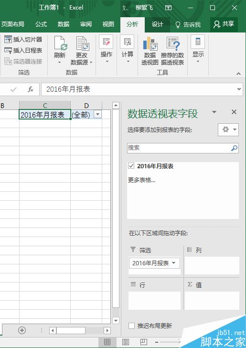
Task: Open PivotTable Fields pane options arrow
Action: point(214,112)
